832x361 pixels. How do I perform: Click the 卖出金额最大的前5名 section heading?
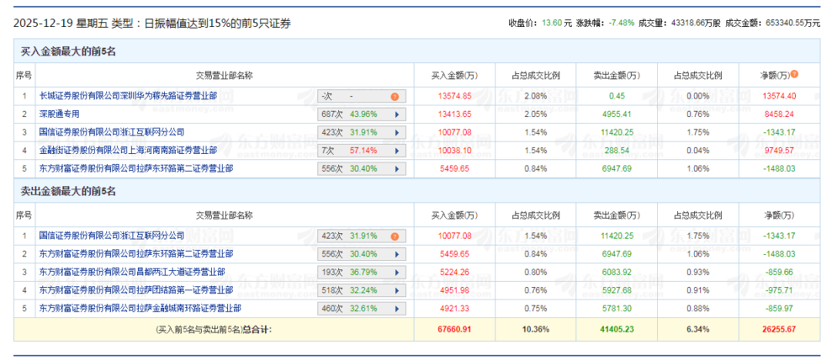[68, 191]
